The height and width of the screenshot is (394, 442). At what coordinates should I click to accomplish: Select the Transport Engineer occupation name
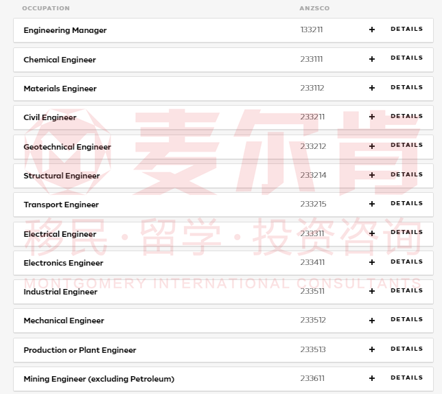tap(61, 205)
